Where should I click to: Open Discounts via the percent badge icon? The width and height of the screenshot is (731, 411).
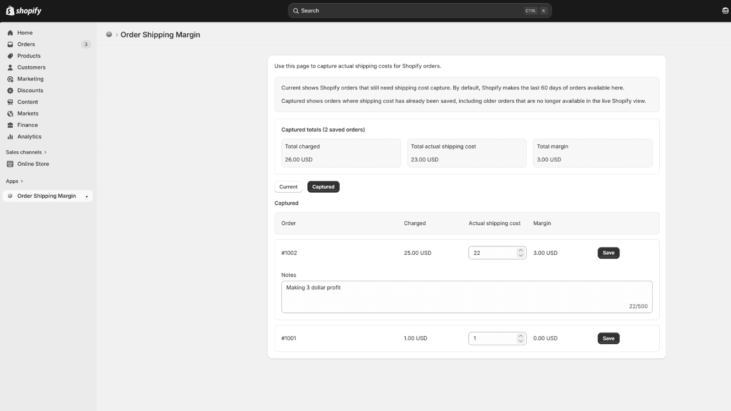[x=10, y=90]
